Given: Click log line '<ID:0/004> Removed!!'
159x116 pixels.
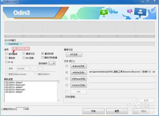Looking at the screenshot, I should click(x=15, y=85).
